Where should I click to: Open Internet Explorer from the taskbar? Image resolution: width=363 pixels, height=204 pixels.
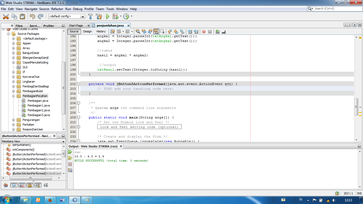click(50, 199)
